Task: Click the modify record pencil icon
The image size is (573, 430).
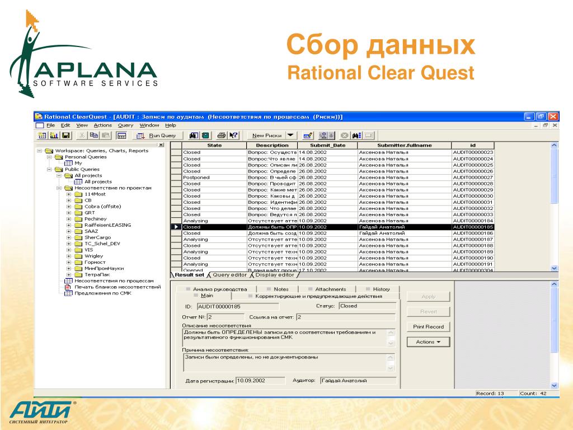Action: tap(308, 135)
